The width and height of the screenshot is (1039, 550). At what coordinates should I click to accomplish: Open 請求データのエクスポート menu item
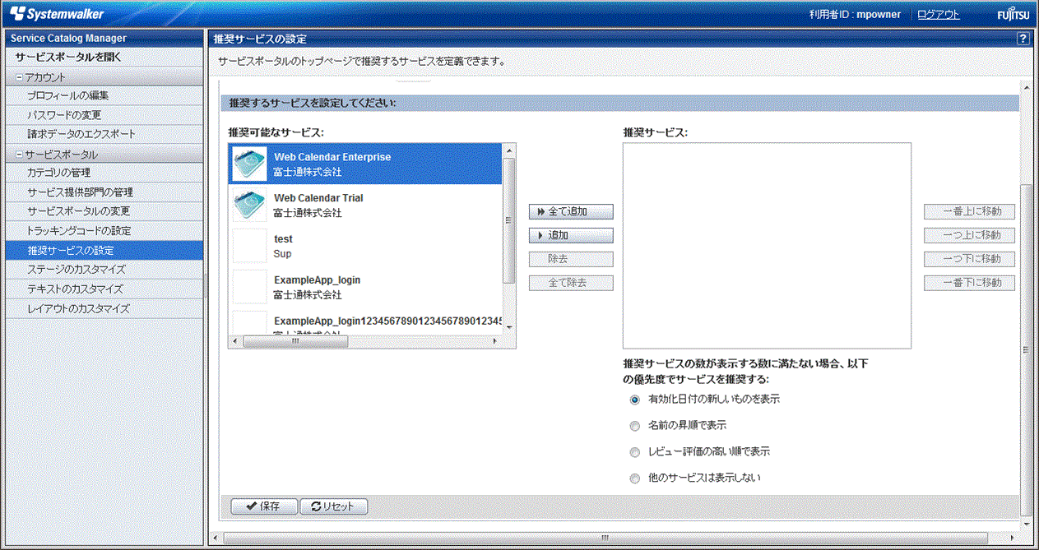pos(104,134)
